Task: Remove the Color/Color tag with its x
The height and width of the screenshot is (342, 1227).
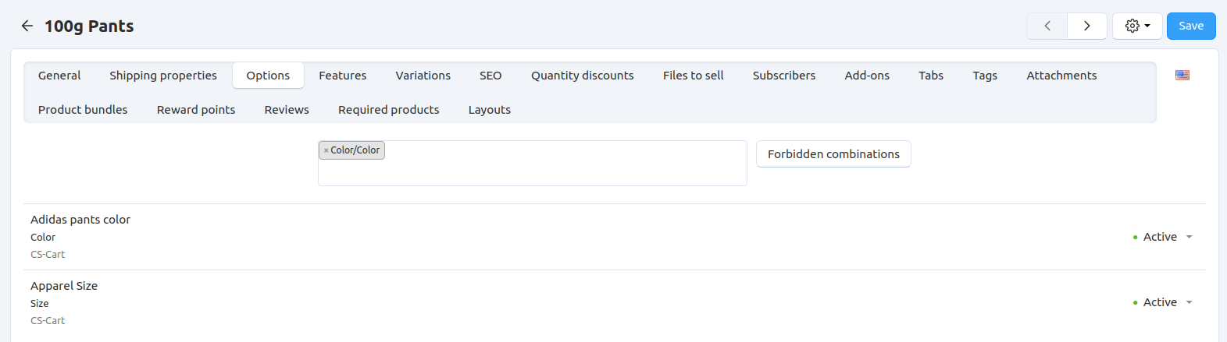Action: tap(326, 150)
